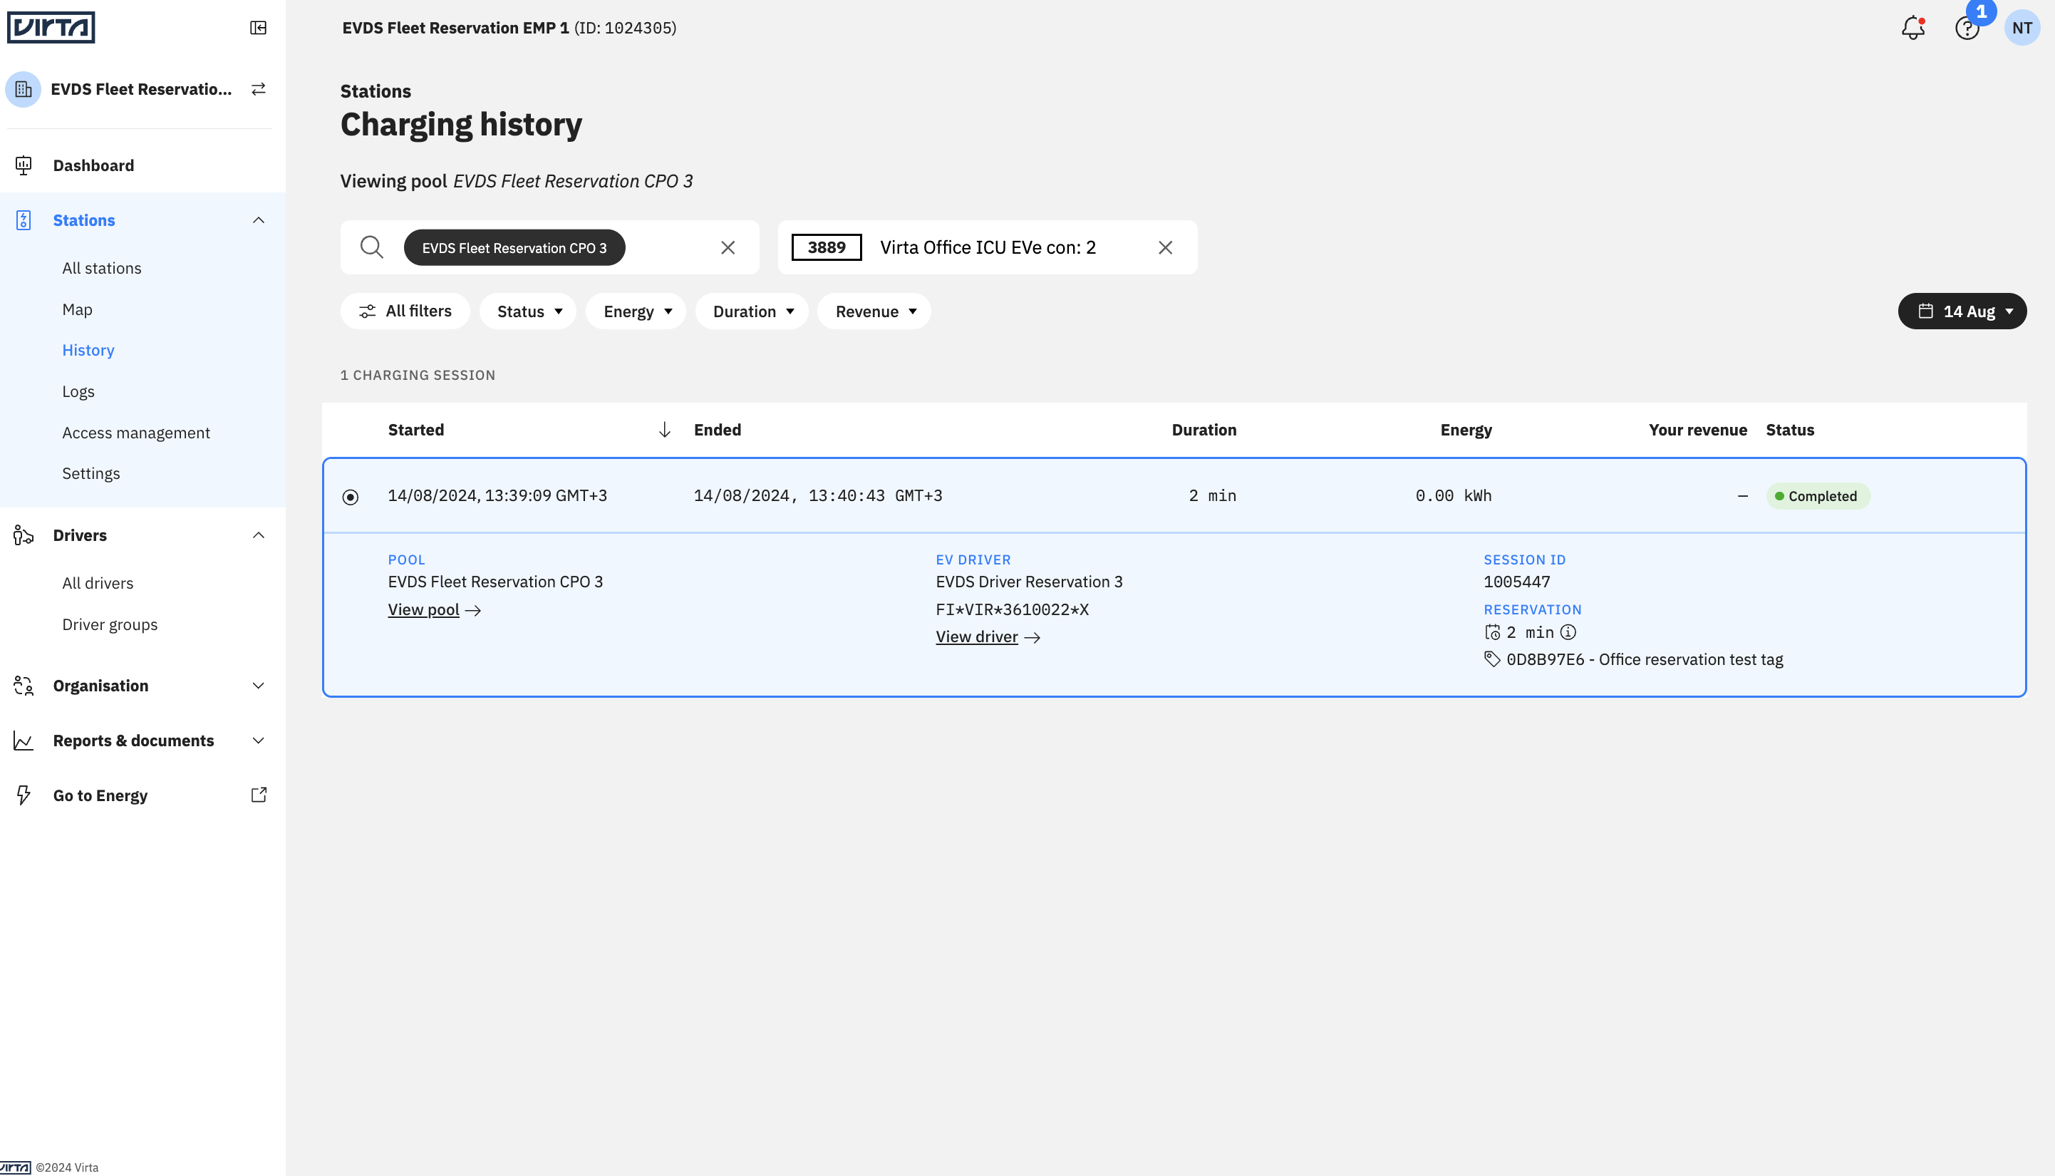Viewport: 2055px width, 1176px height.
Task: Click the View driver arrow icon
Action: point(1032,638)
